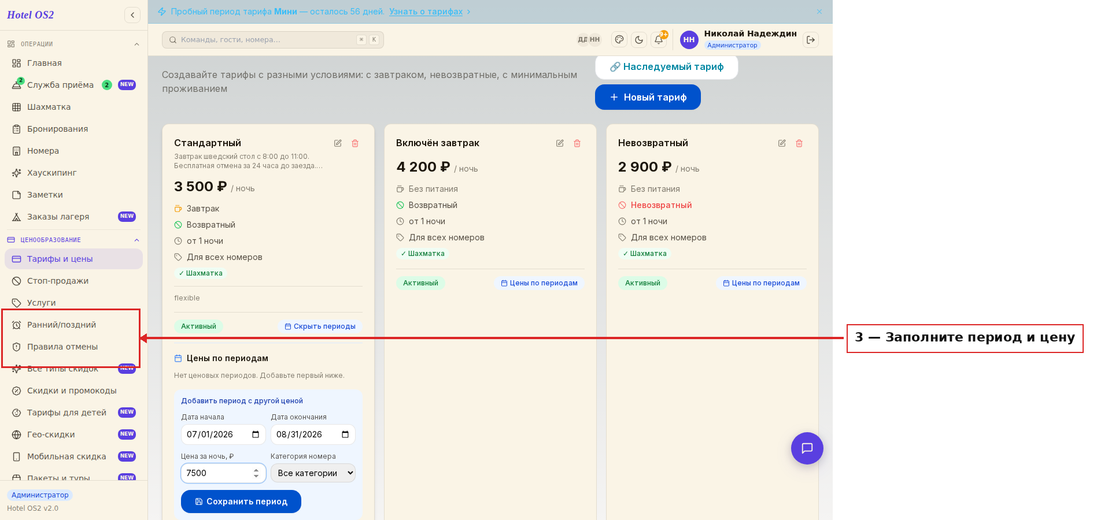Click the Новый тариф button
The image size is (1097, 520).
coord(648,97)
